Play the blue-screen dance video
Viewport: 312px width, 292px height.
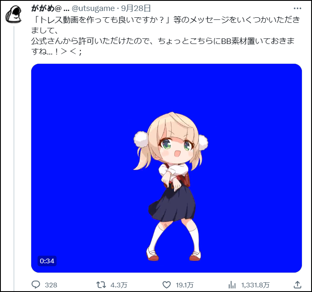[x=166, y=168]
